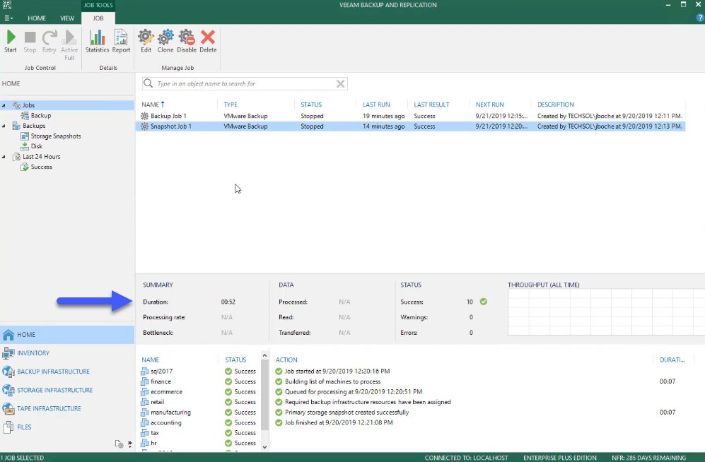Image resolution: width=705 pixels, height=462 pixels.
Task: Select Last 24 Hours tree node
Action: [41, 157]
